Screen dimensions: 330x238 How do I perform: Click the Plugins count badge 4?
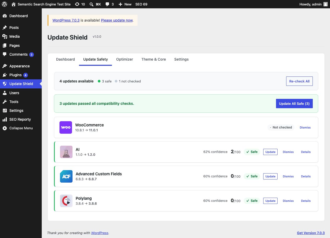tap(25, 75)
